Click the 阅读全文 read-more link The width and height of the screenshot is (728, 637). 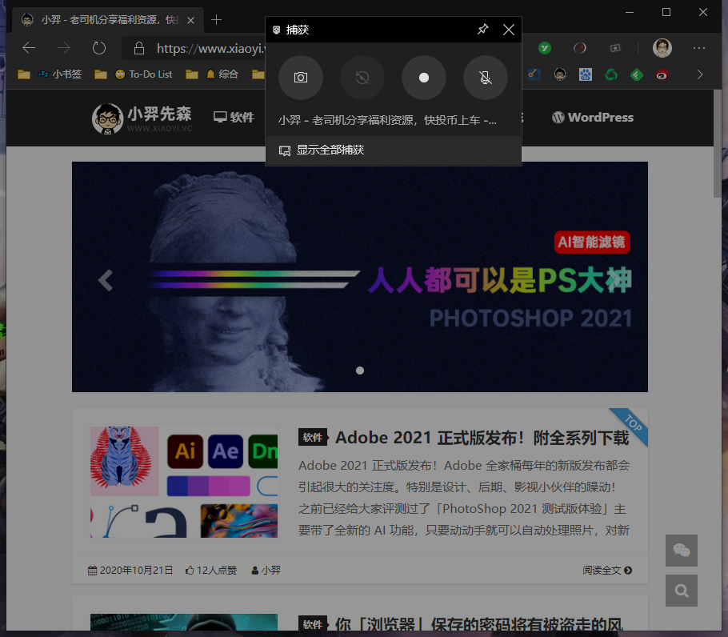609,570
